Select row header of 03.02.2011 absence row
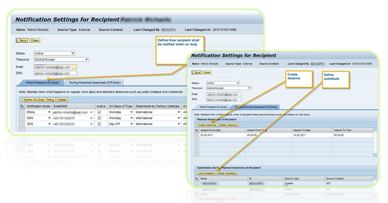388x203 pixels. (197, 135)
